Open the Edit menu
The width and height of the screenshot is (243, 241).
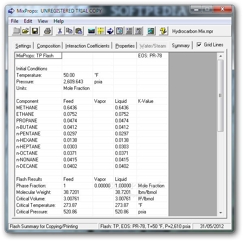pos(28,21)
